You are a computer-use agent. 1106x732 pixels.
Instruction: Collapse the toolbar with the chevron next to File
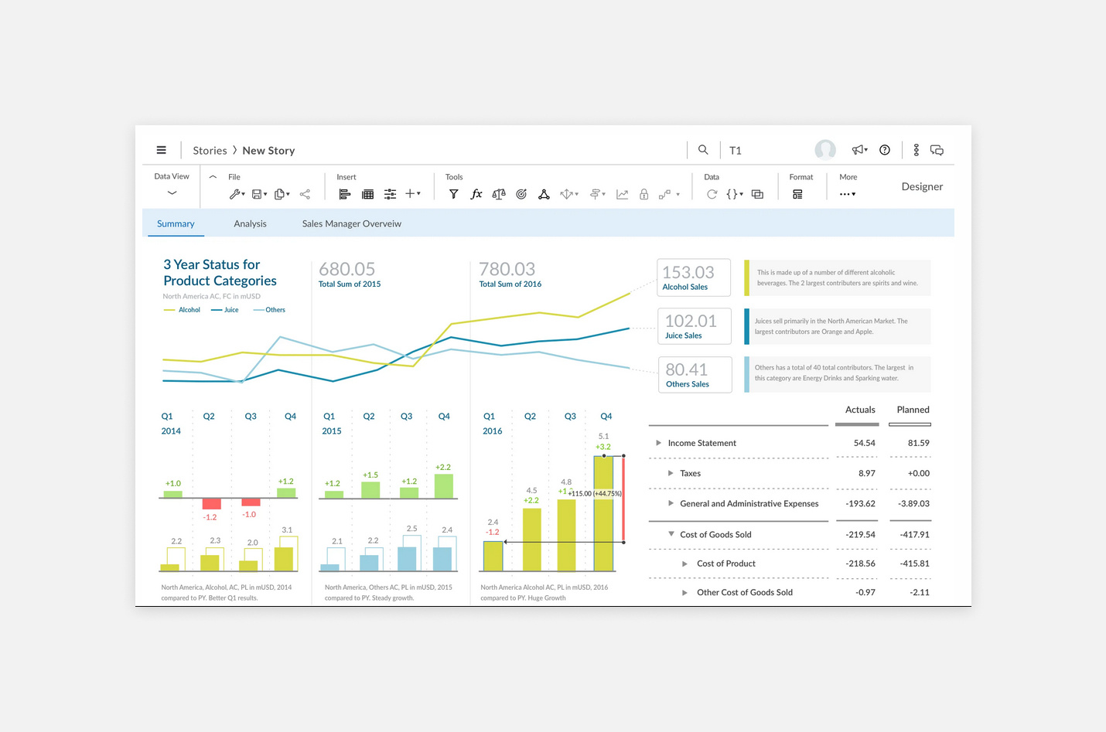(213, 177)
